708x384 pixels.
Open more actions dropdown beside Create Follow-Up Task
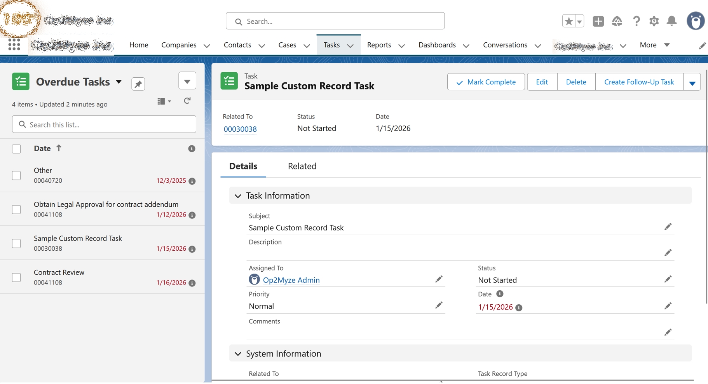pyautogui.click(x=692, y=82)
